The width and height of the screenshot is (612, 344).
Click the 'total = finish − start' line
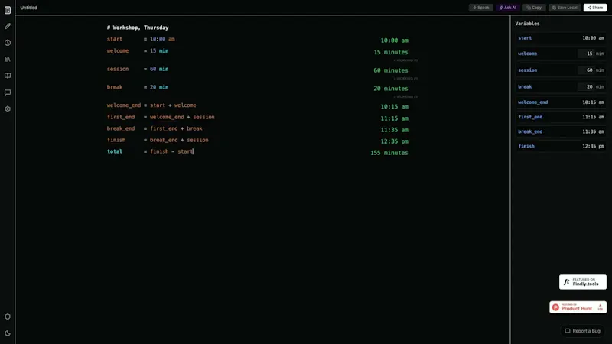(150, 151)
